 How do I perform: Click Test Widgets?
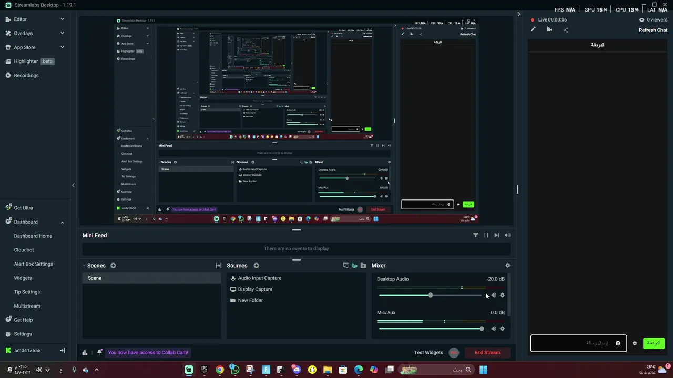coord(429,353)
